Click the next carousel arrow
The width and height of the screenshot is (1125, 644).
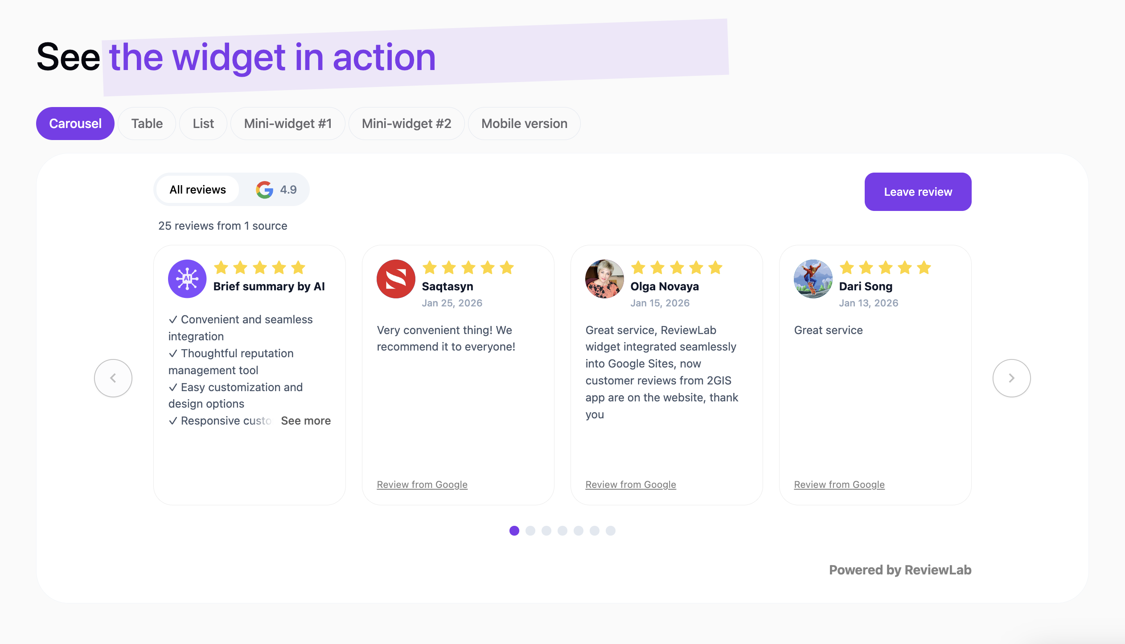pyautogui.click(x=1011, y=378)
